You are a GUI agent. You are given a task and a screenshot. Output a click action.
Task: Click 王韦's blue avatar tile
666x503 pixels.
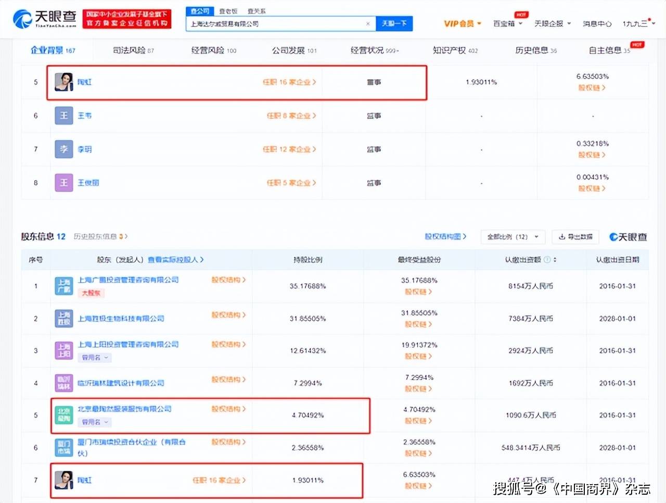[64, 116]
